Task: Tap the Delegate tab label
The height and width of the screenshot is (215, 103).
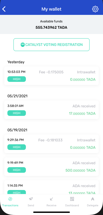Action: coord(93,205)
